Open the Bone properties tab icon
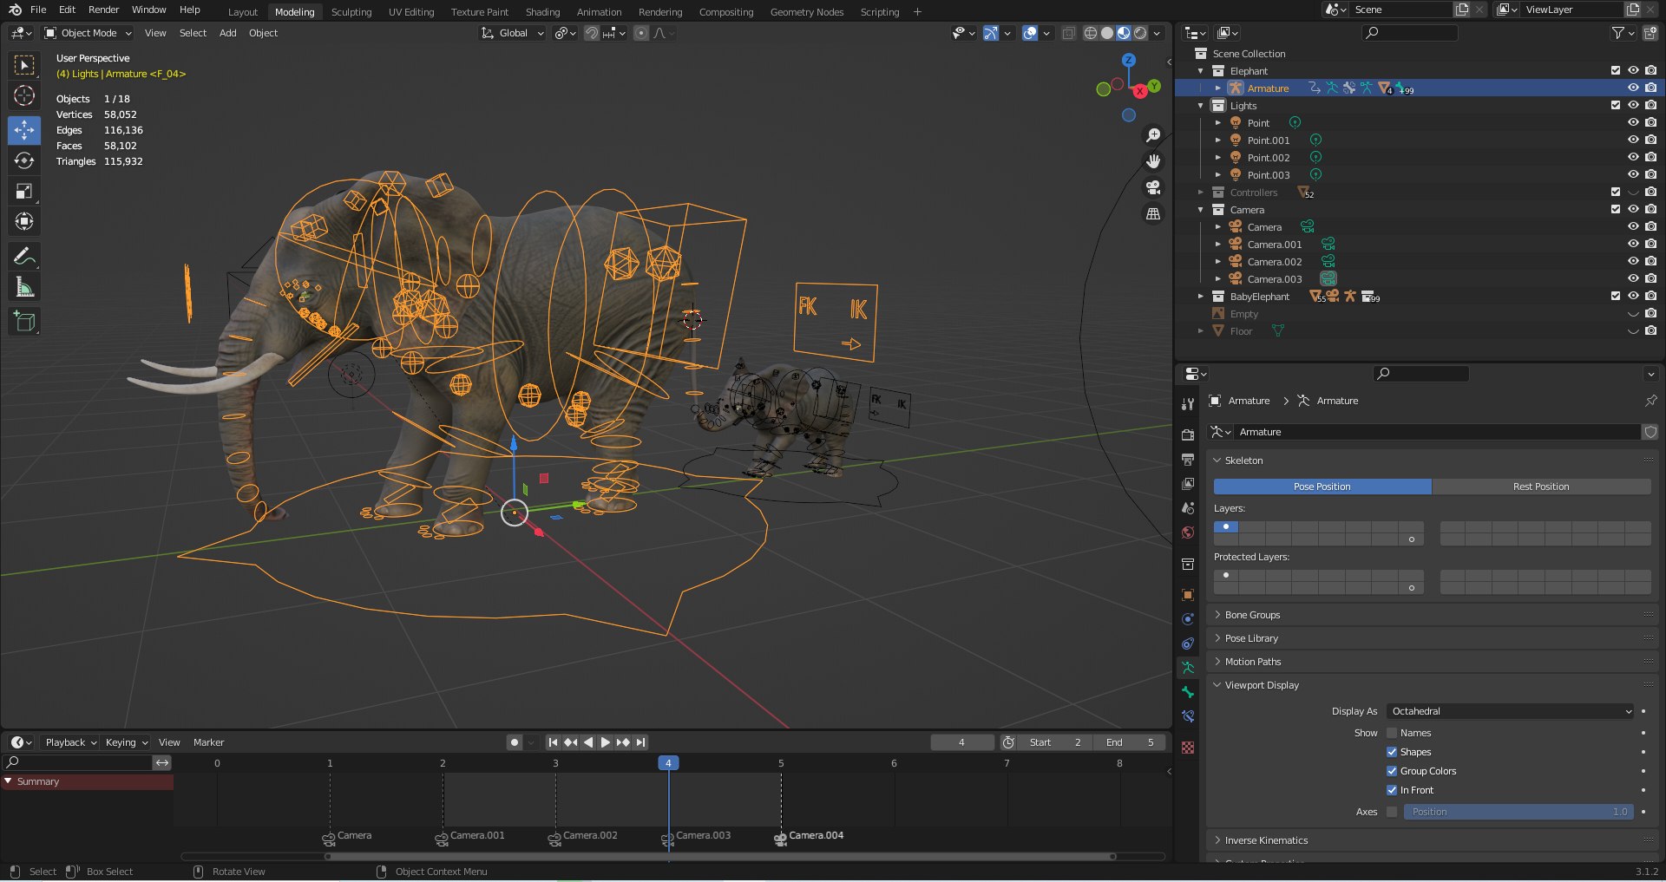Image resolution: width=1666 pixels, height=882 pixels. [1188, 692]
